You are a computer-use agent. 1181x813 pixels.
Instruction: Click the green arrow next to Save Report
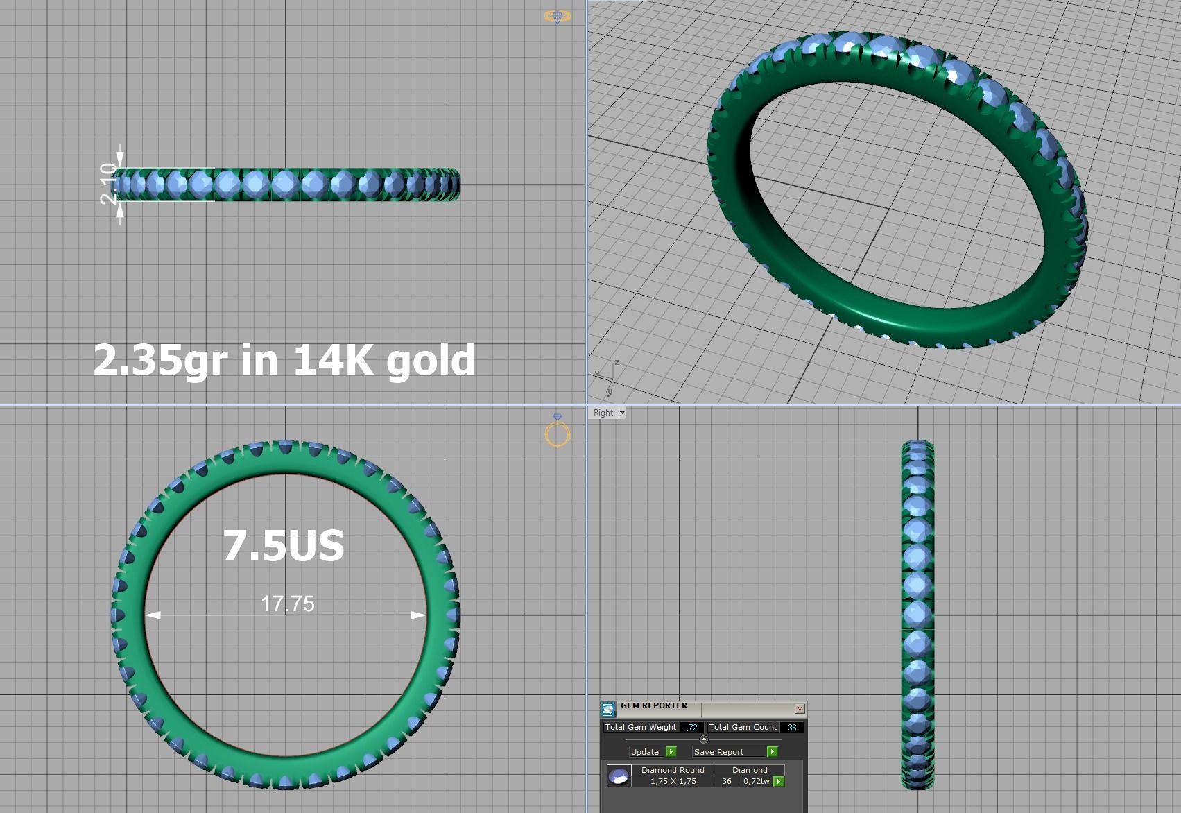click(x=773, y=752)
